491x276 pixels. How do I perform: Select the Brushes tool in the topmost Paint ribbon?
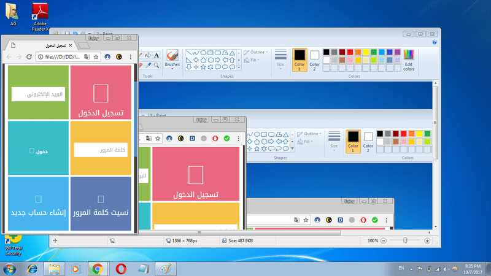pos(172,58)
